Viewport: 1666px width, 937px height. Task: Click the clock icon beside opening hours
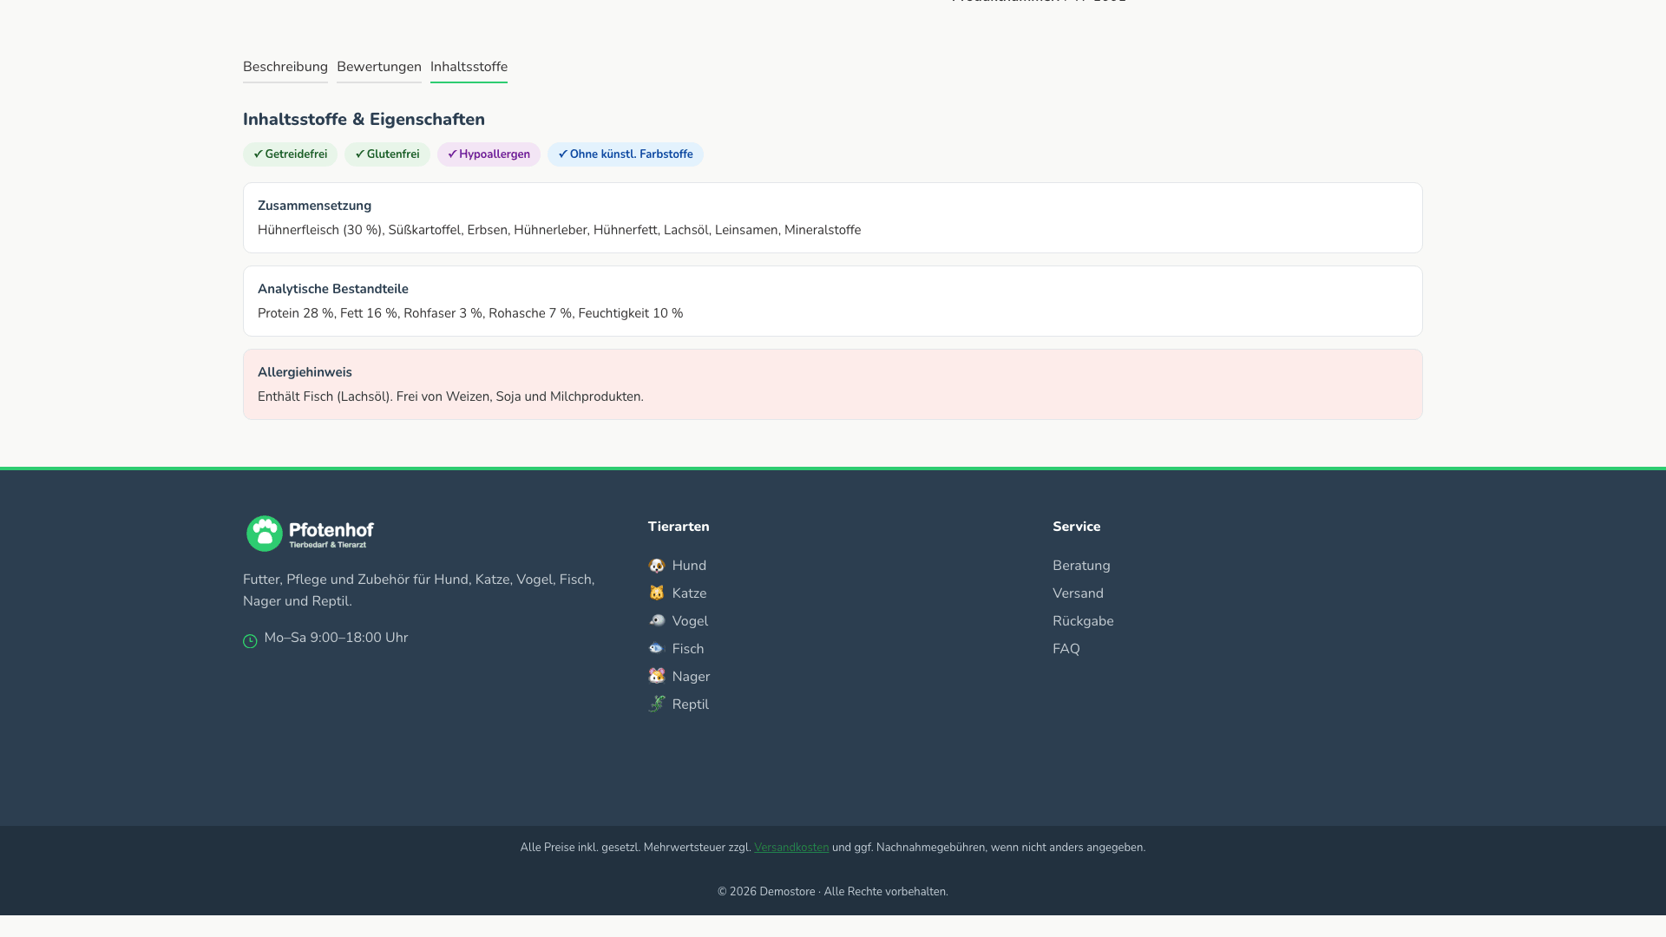point(250,641)
